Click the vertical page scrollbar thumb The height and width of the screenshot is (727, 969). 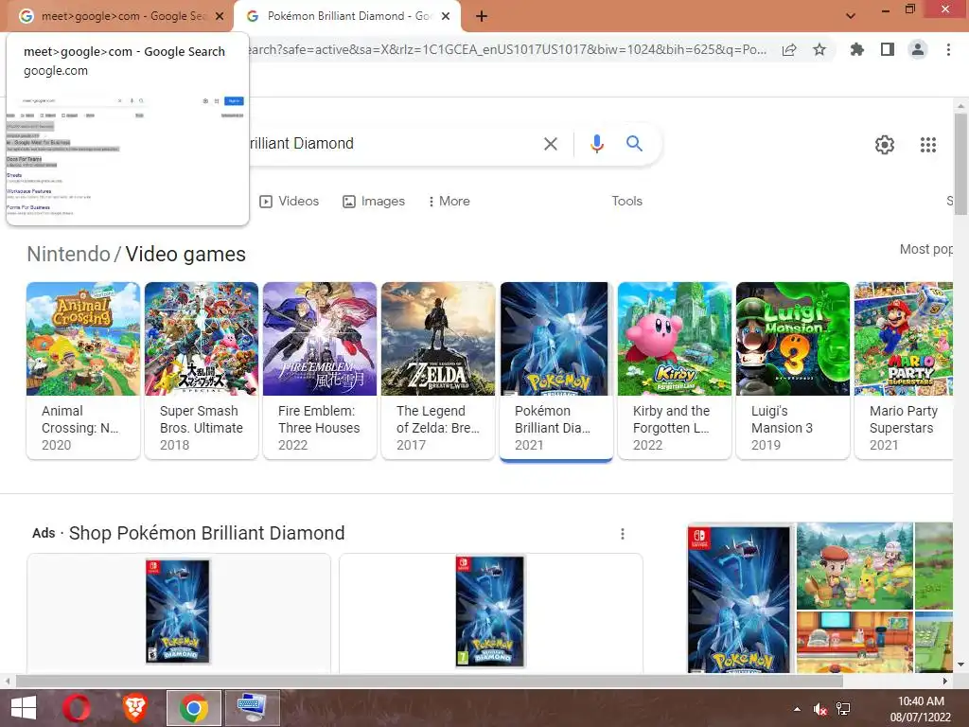[x=960, y=163]
